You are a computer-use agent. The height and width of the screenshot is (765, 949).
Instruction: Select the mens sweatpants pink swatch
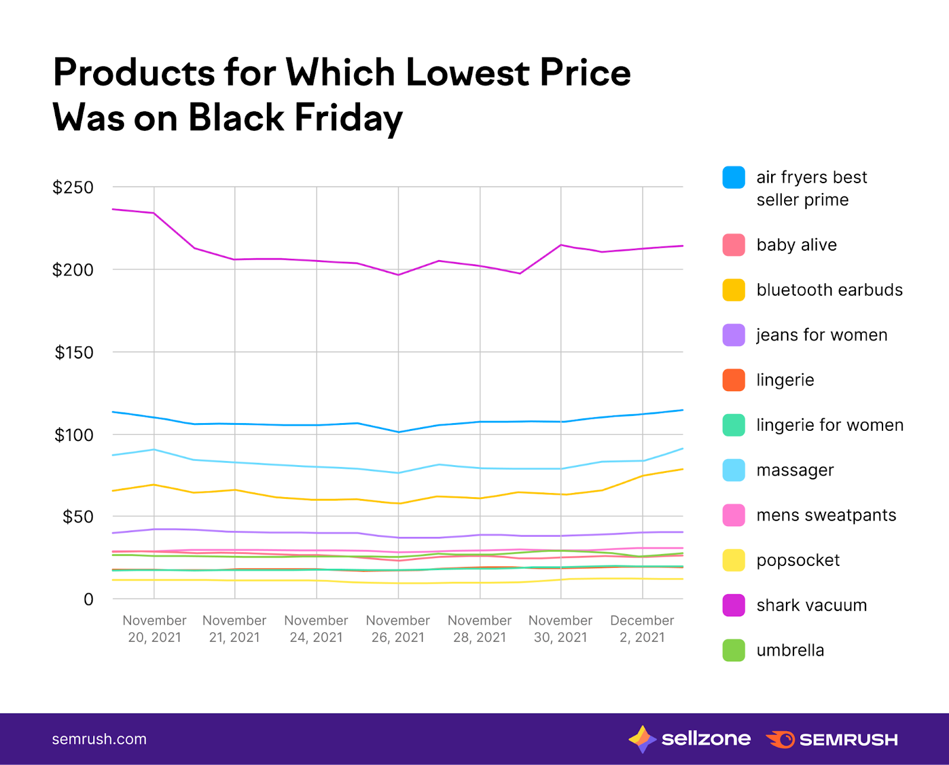734,515
